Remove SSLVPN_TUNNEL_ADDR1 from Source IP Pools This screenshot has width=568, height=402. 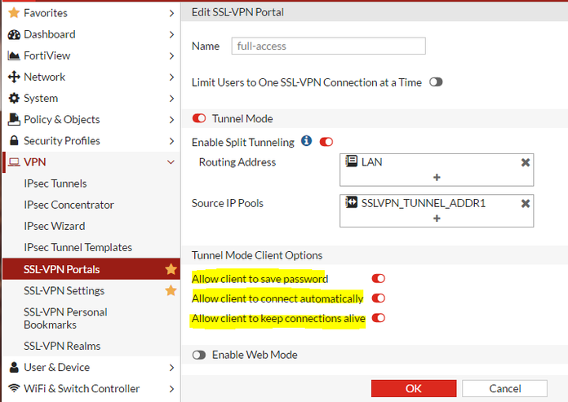point(526,204)
